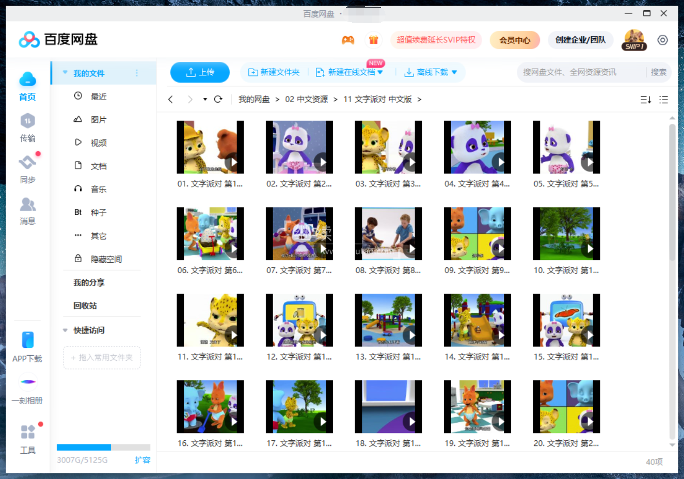684x479 pixels.
Task: Open 会员中心 membership center
Action: (514, 40)
